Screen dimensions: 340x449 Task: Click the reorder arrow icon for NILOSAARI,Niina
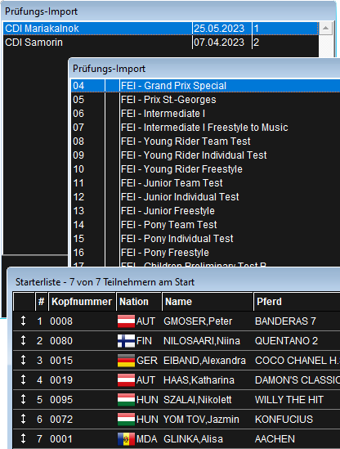[x=24, y=340]
